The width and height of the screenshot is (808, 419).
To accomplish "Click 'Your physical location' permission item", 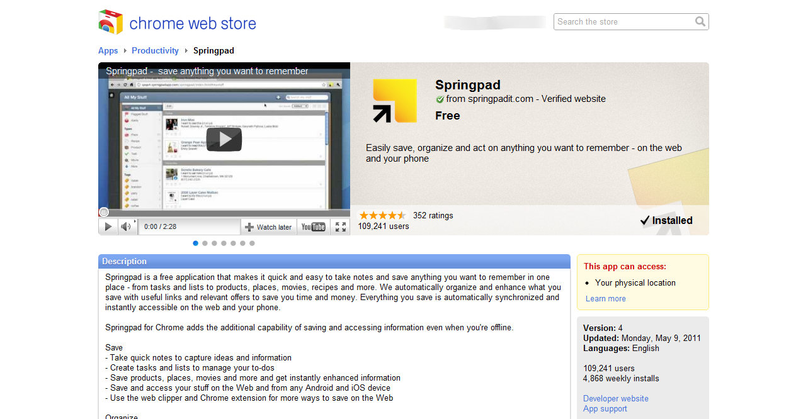I will (x=635, y=282).
